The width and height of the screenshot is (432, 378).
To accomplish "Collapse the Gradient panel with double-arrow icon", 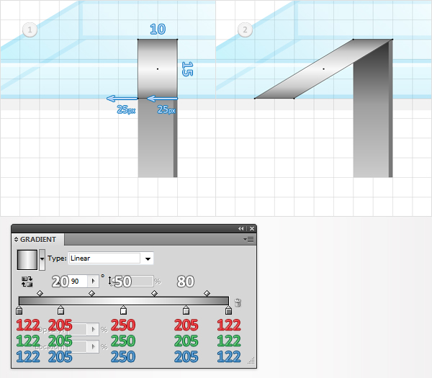I will point(240,229).
